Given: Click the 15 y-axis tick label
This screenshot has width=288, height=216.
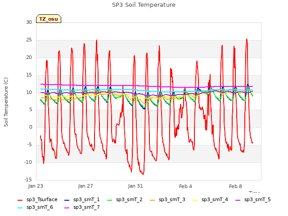Looking at the screenshot, I should click(x=29, y=75).
